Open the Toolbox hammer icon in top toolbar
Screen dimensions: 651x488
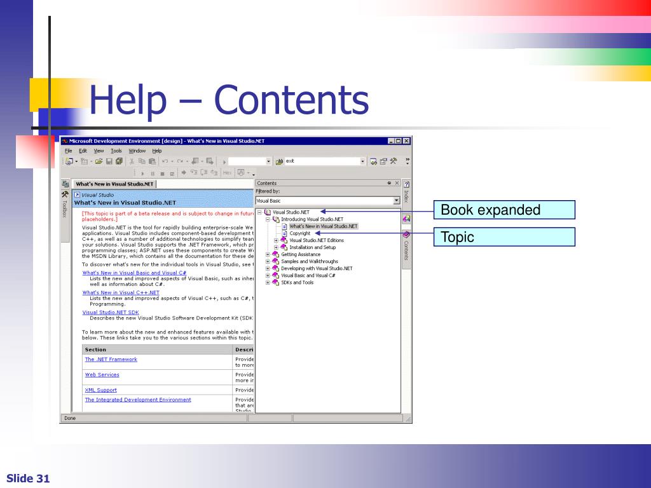click(x=393, y=161)
